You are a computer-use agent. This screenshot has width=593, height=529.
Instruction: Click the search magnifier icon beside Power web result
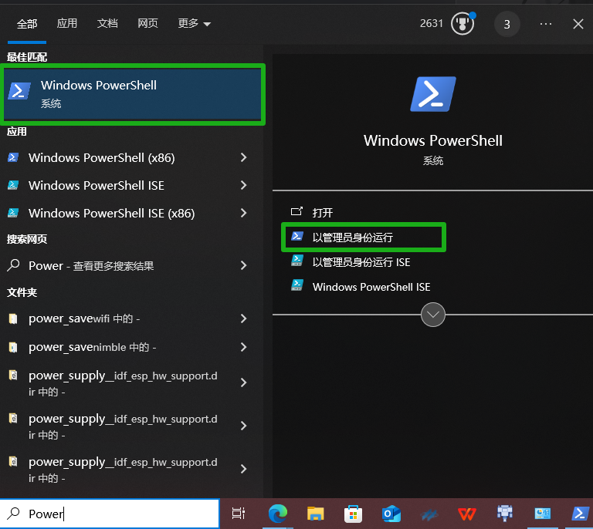pyautogui.click(x=13, y=264)
